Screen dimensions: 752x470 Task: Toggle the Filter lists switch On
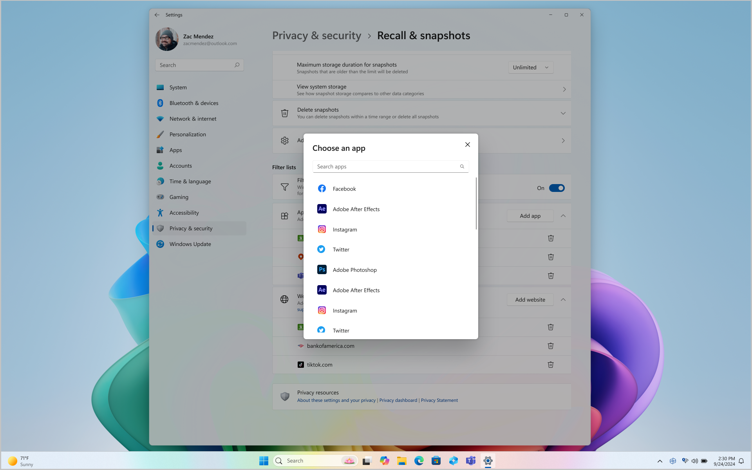[557, 188]
